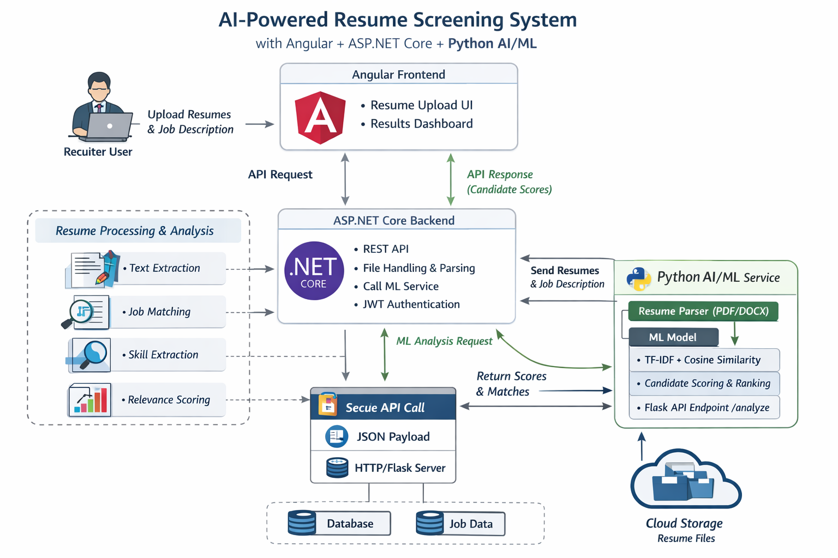This screenshot has width=838, height=558.
Task: Click the Results Dashboard bullet
Action: [416, 124]
